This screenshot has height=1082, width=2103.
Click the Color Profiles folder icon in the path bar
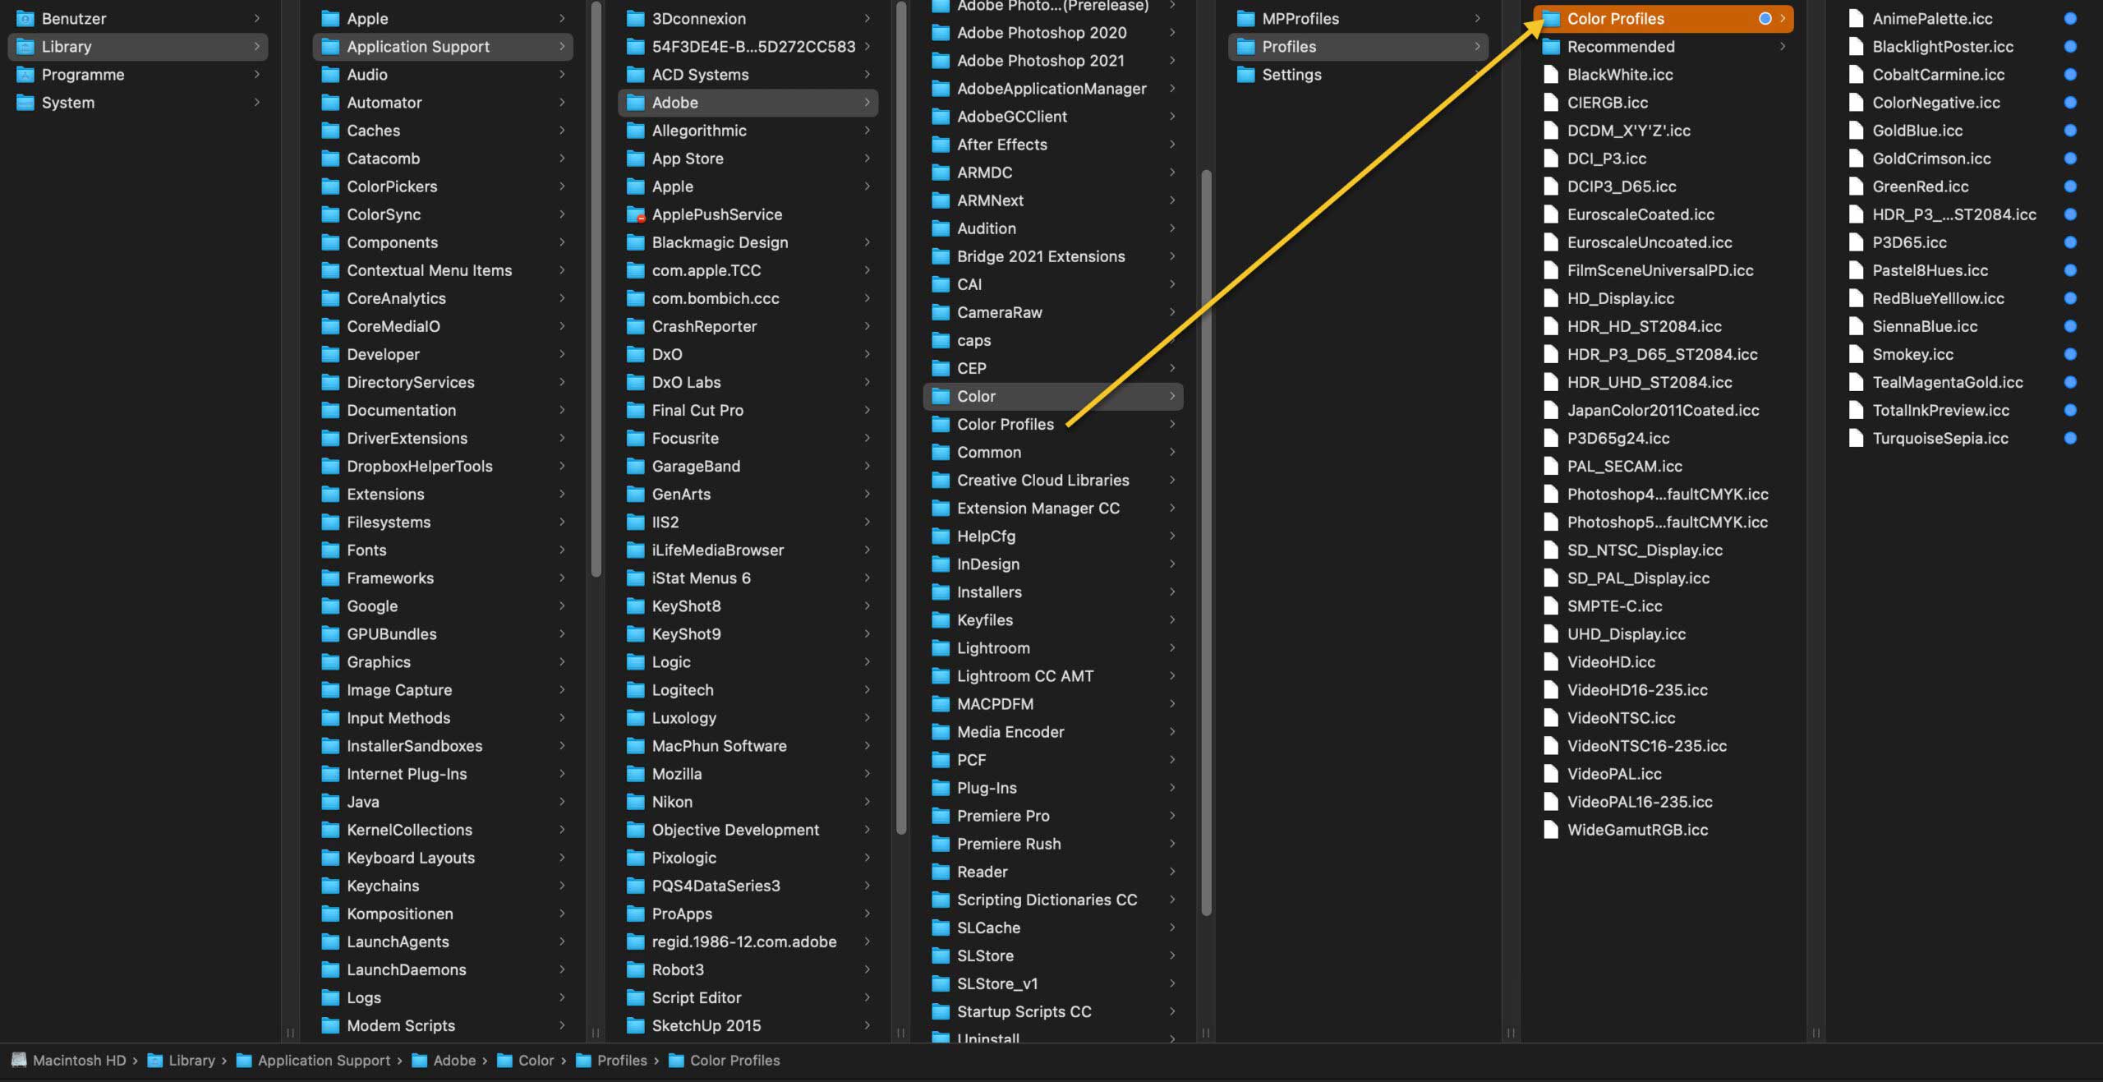676,1060
